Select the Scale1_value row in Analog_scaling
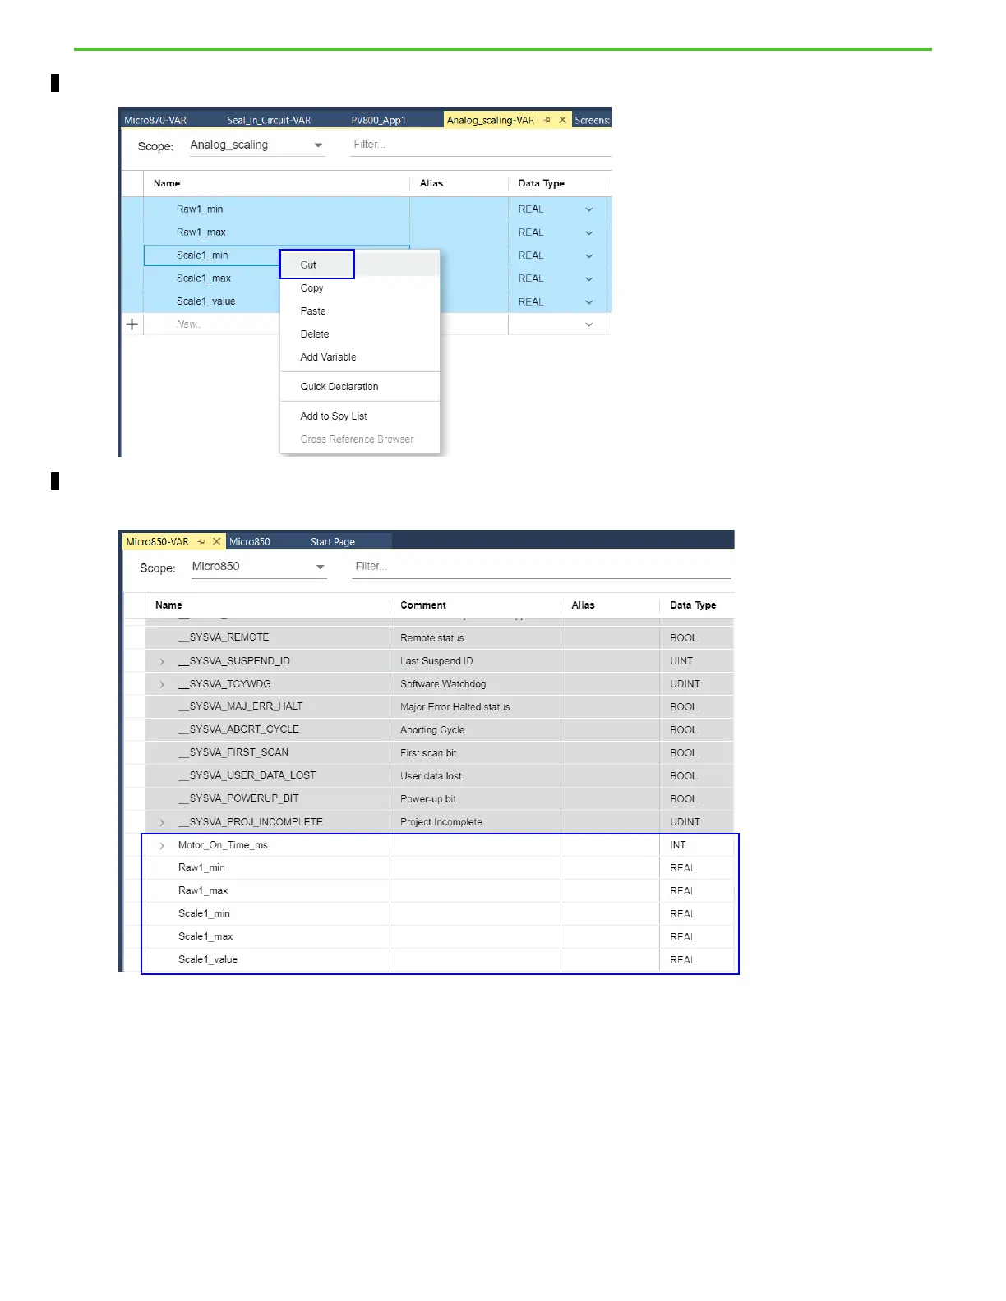This screenshot has height=1301, width=1006. pyautogui.click(x=367, y=301)
